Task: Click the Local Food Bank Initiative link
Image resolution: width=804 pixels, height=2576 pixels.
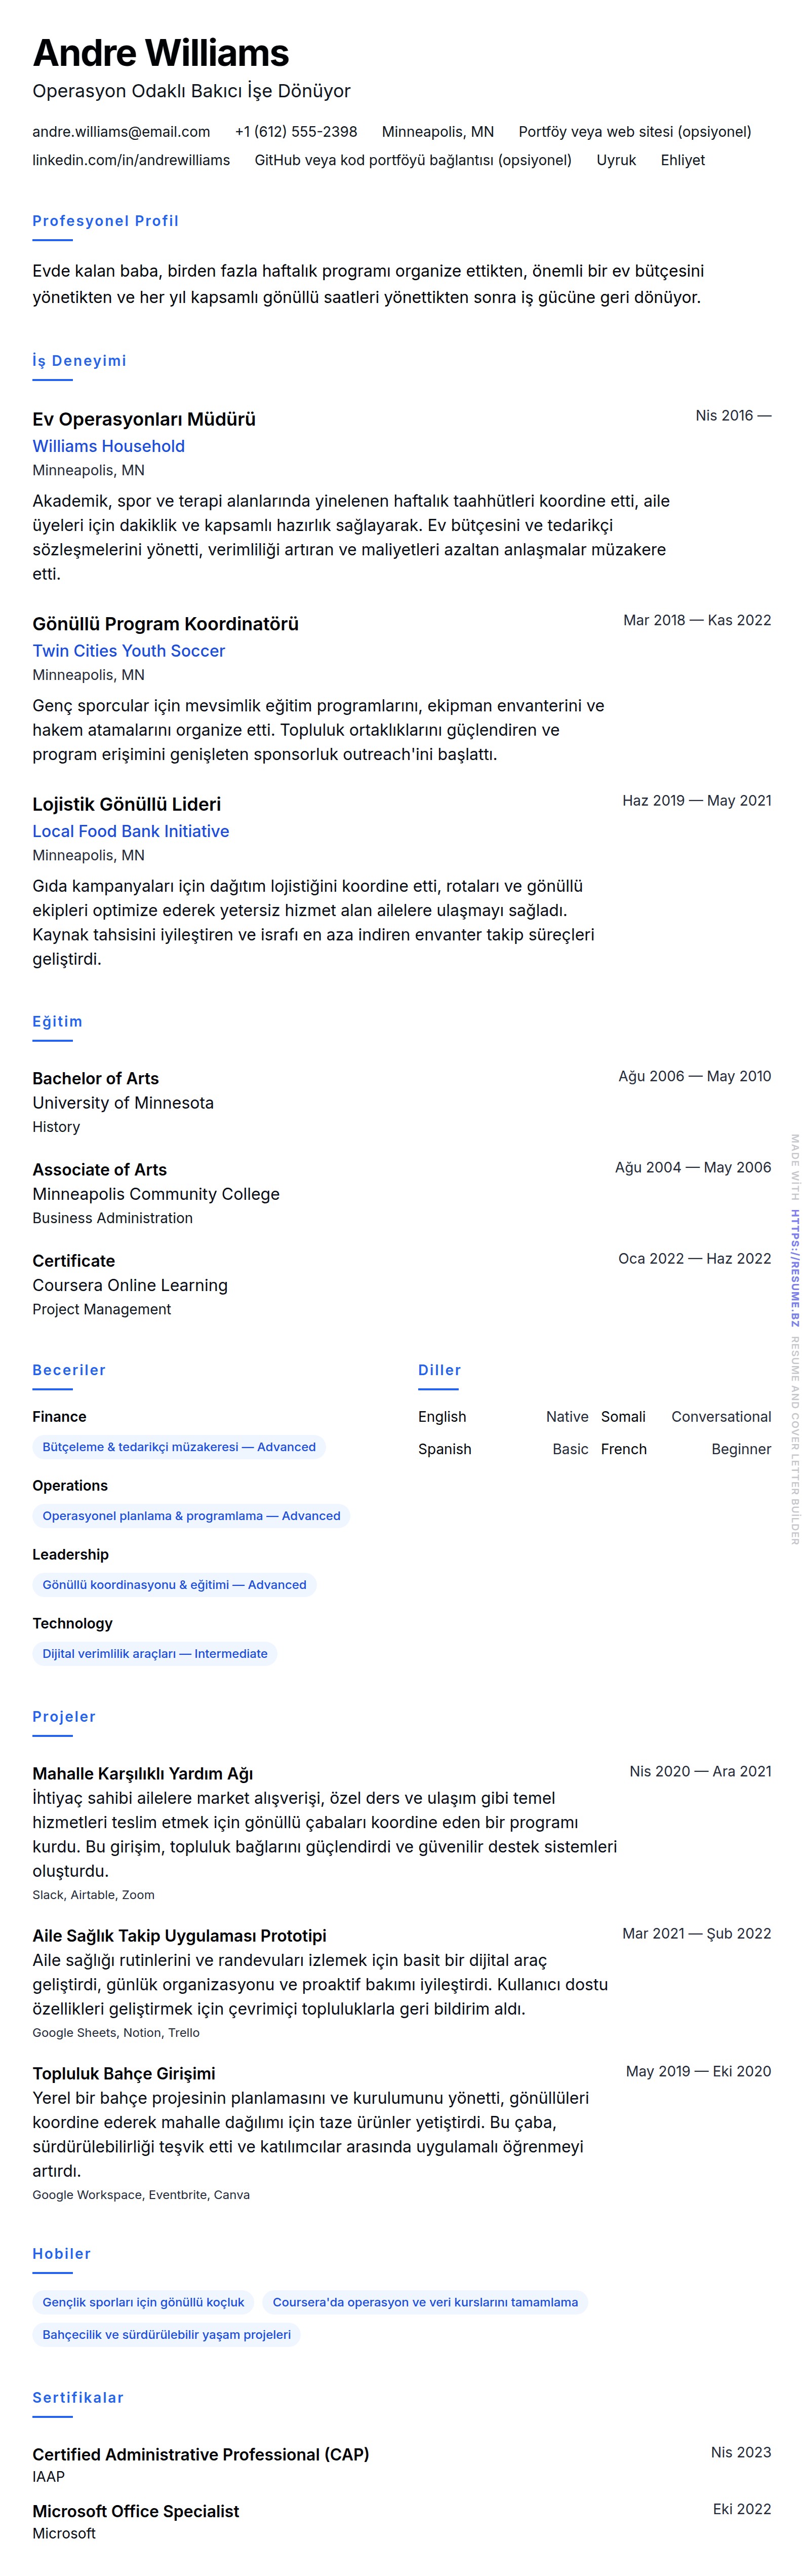Action: coord(130,831)
